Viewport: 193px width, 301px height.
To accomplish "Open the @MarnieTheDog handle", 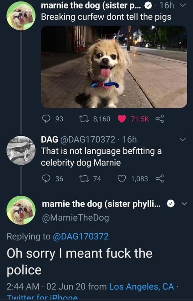I will (x=76, y=218).
